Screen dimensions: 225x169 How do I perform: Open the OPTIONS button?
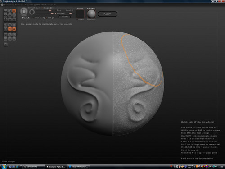(65, 17)
